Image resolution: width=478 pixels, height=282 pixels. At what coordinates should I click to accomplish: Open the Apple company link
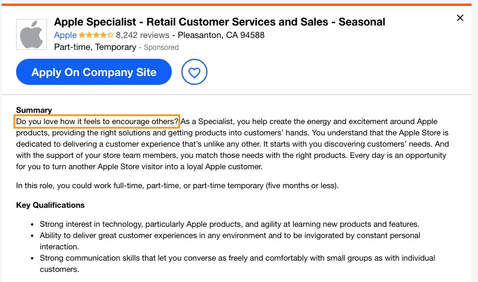[x=65, y=35]
